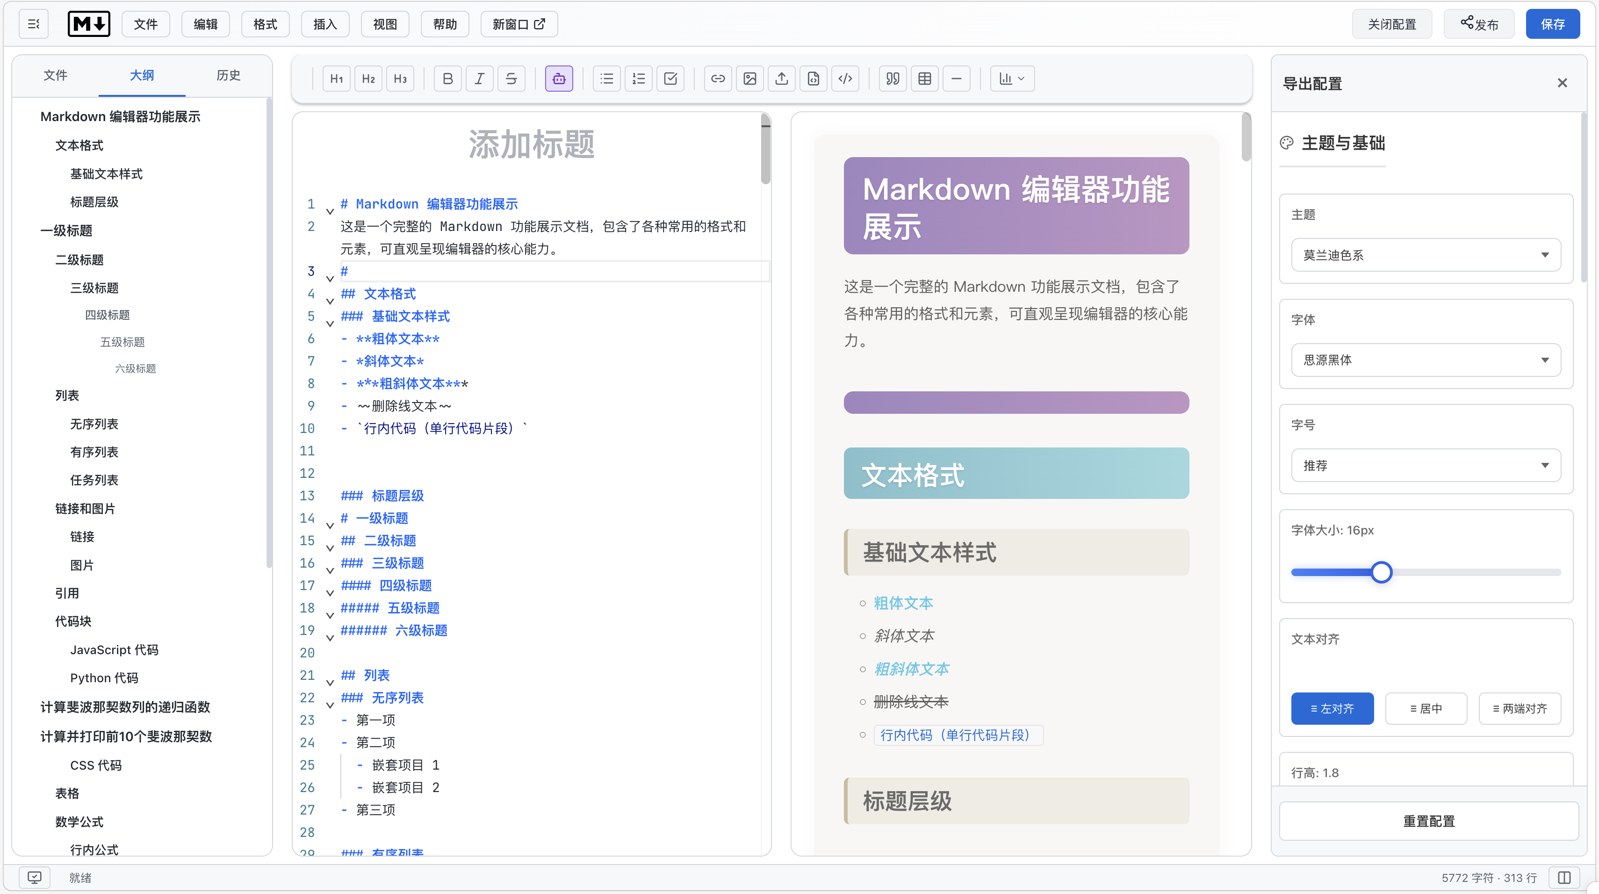Open the 格式 menu
This screenshot has width=1599, height=894.
click(x=265, y=24)
